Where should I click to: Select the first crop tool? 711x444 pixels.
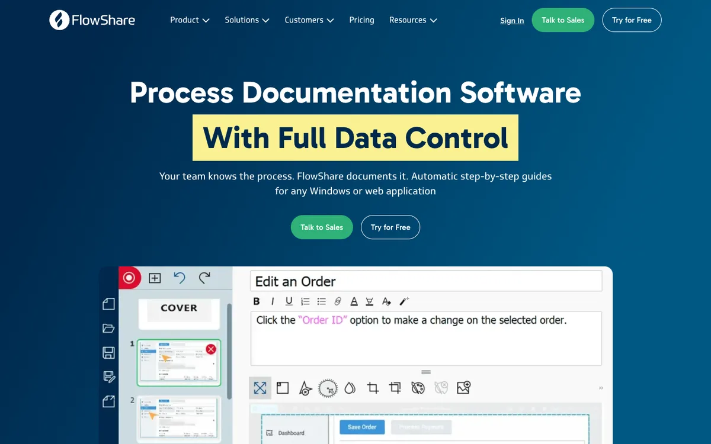click(373, 388)
